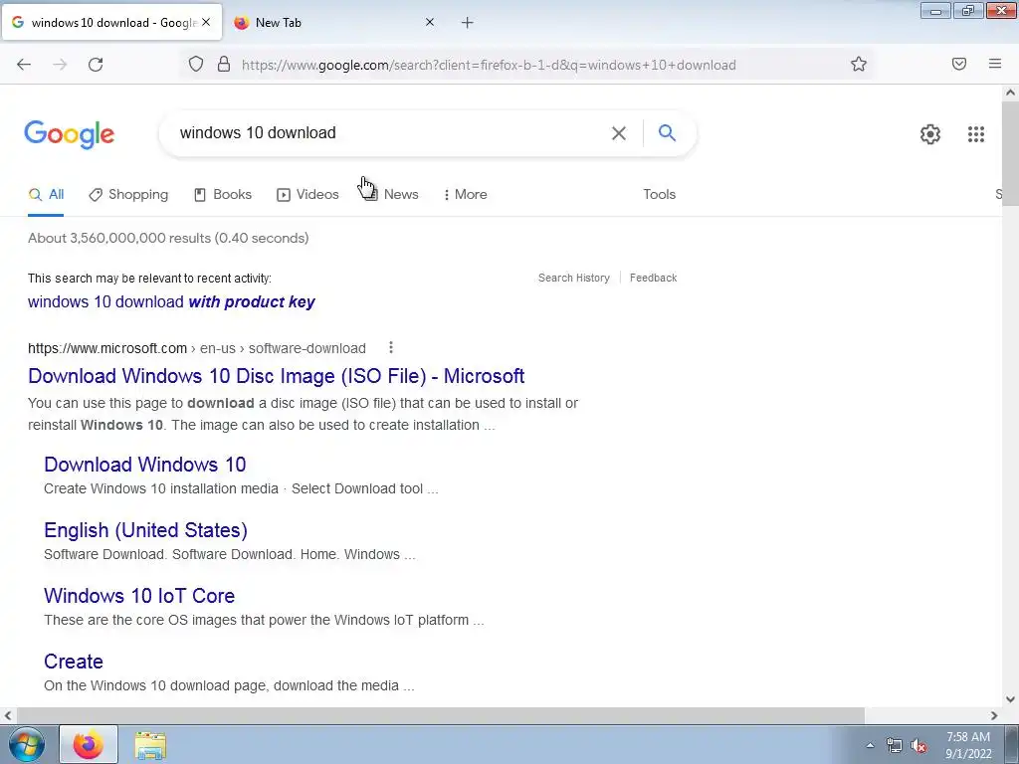Switch to Videos results
This screenshot has height=764, width=1019.
[x=308, y=194]
